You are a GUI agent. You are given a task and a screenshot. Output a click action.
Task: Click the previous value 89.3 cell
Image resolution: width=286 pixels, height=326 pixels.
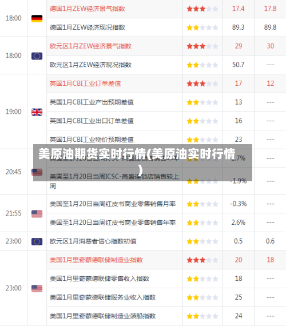tap(238, 27)
